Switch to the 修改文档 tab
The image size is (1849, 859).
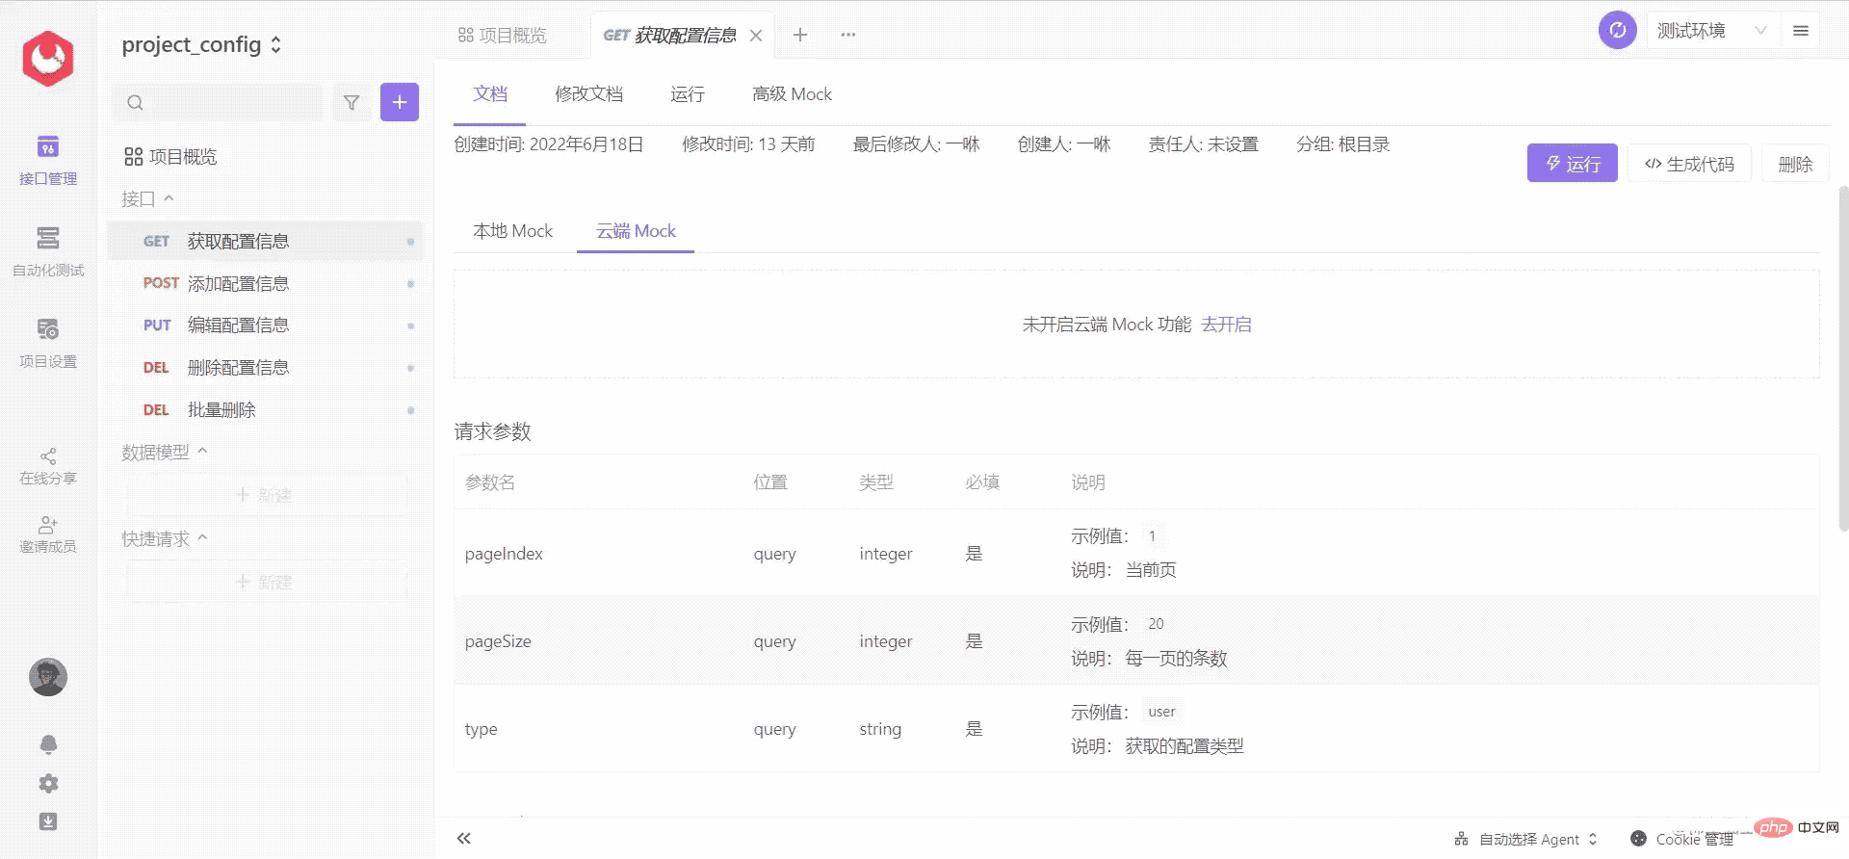pos(588,93)
